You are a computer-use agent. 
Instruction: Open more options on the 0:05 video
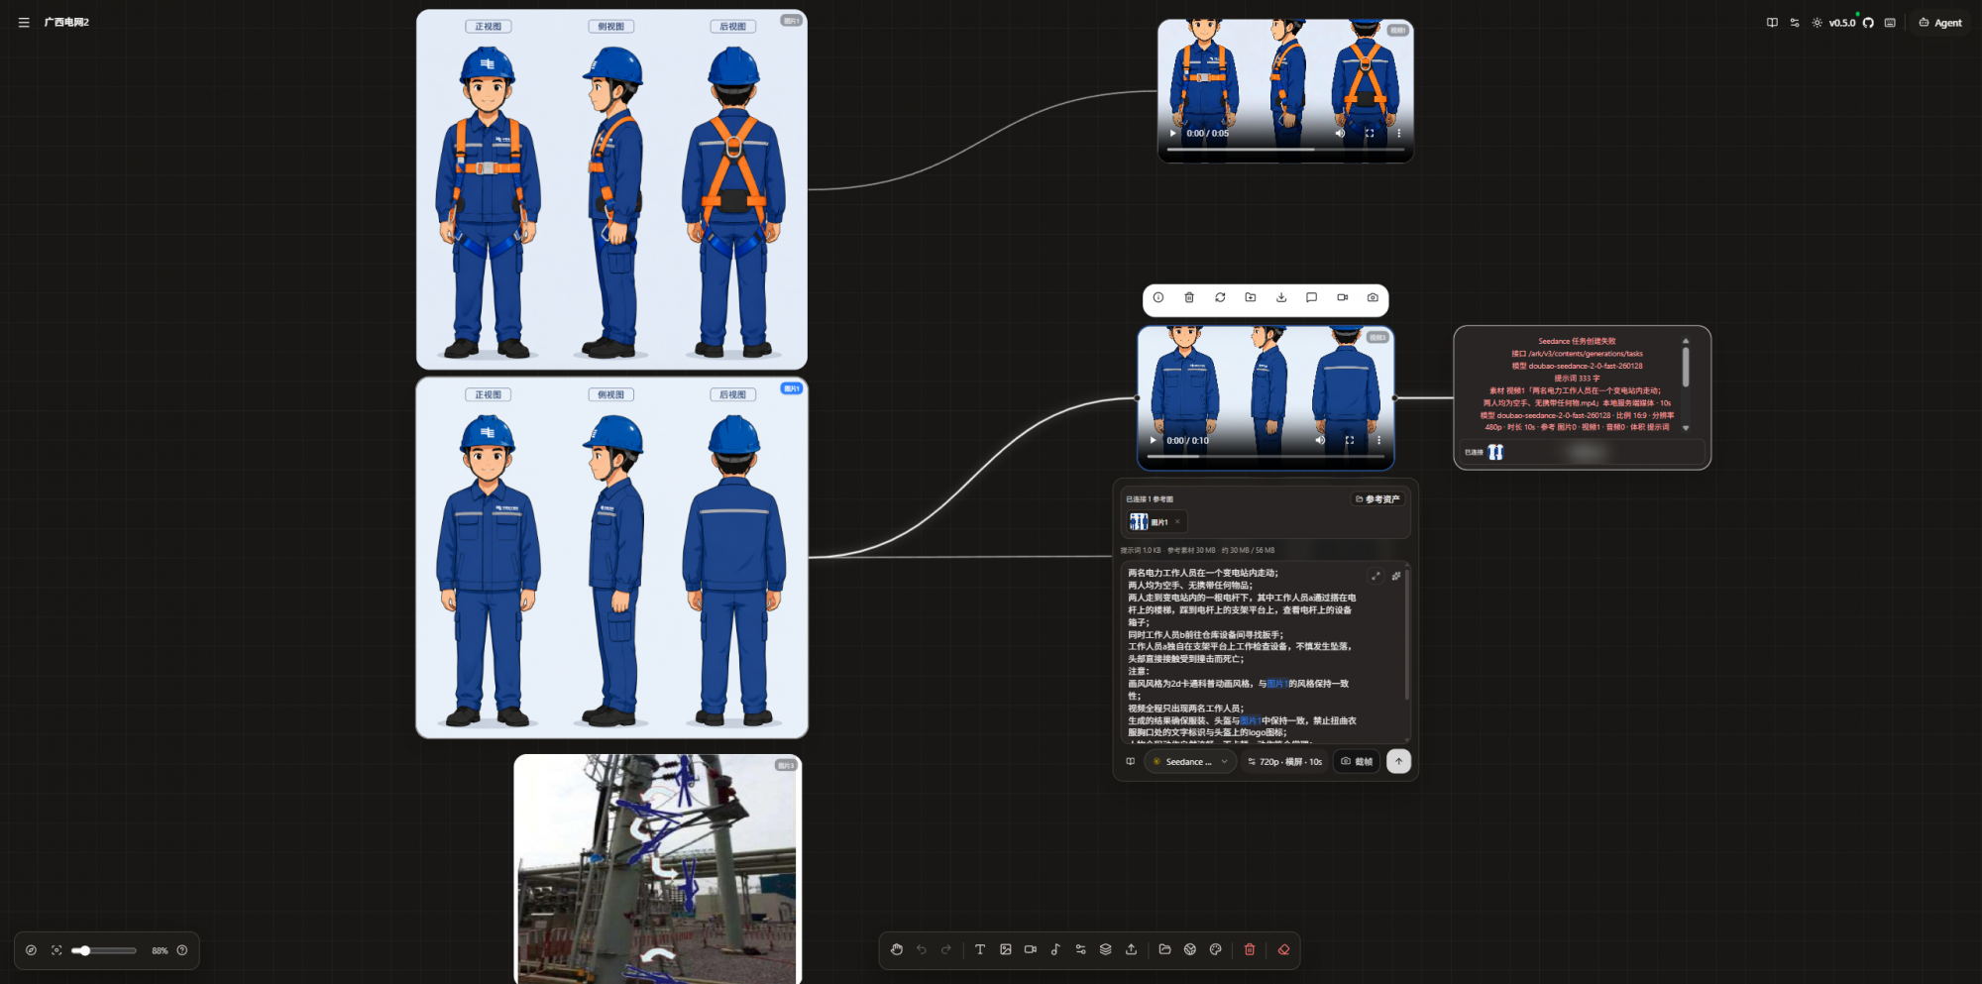pyautogui.click(x=1399, y=133)
